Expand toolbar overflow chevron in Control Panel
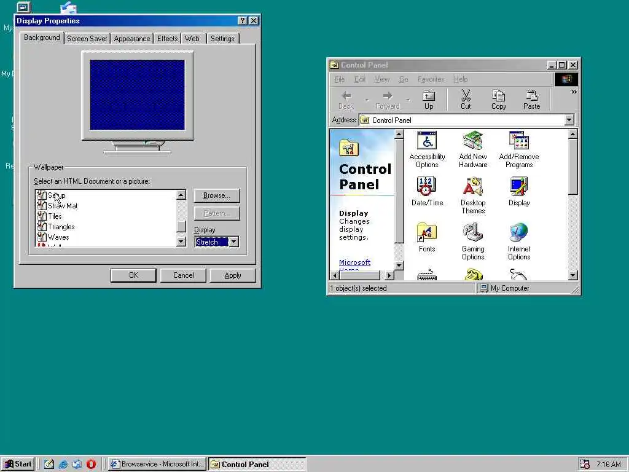 click(574, 92)
